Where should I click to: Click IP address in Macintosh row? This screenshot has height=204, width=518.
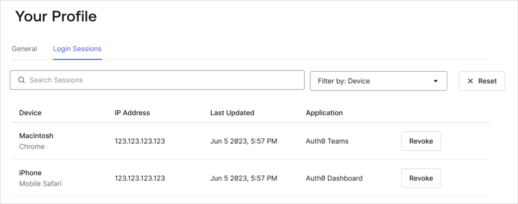coord(140,141)
